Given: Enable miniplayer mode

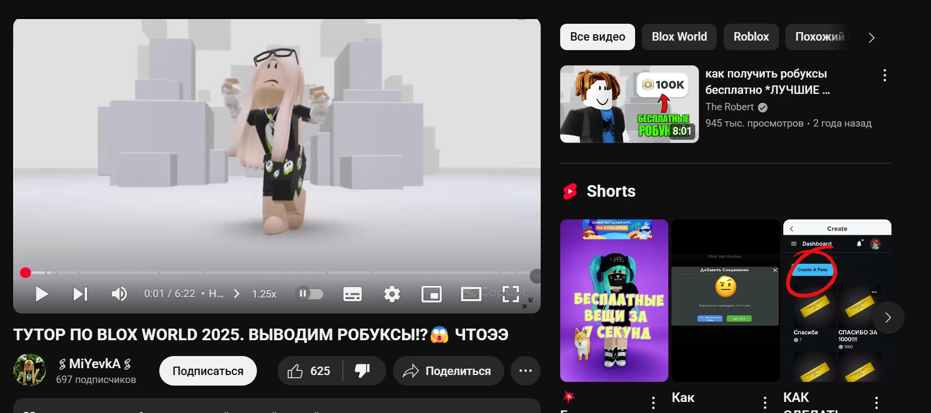Looking at the screenshot, I should pos(431,294).
